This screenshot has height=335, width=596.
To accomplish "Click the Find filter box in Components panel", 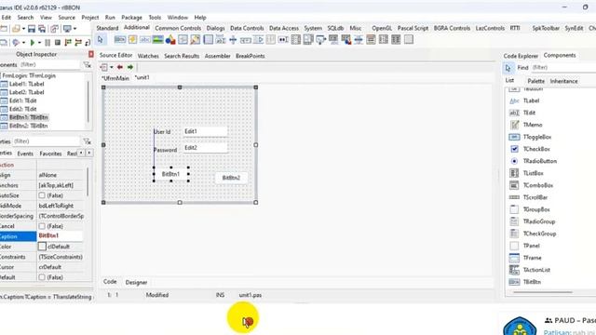I will 562,68.
